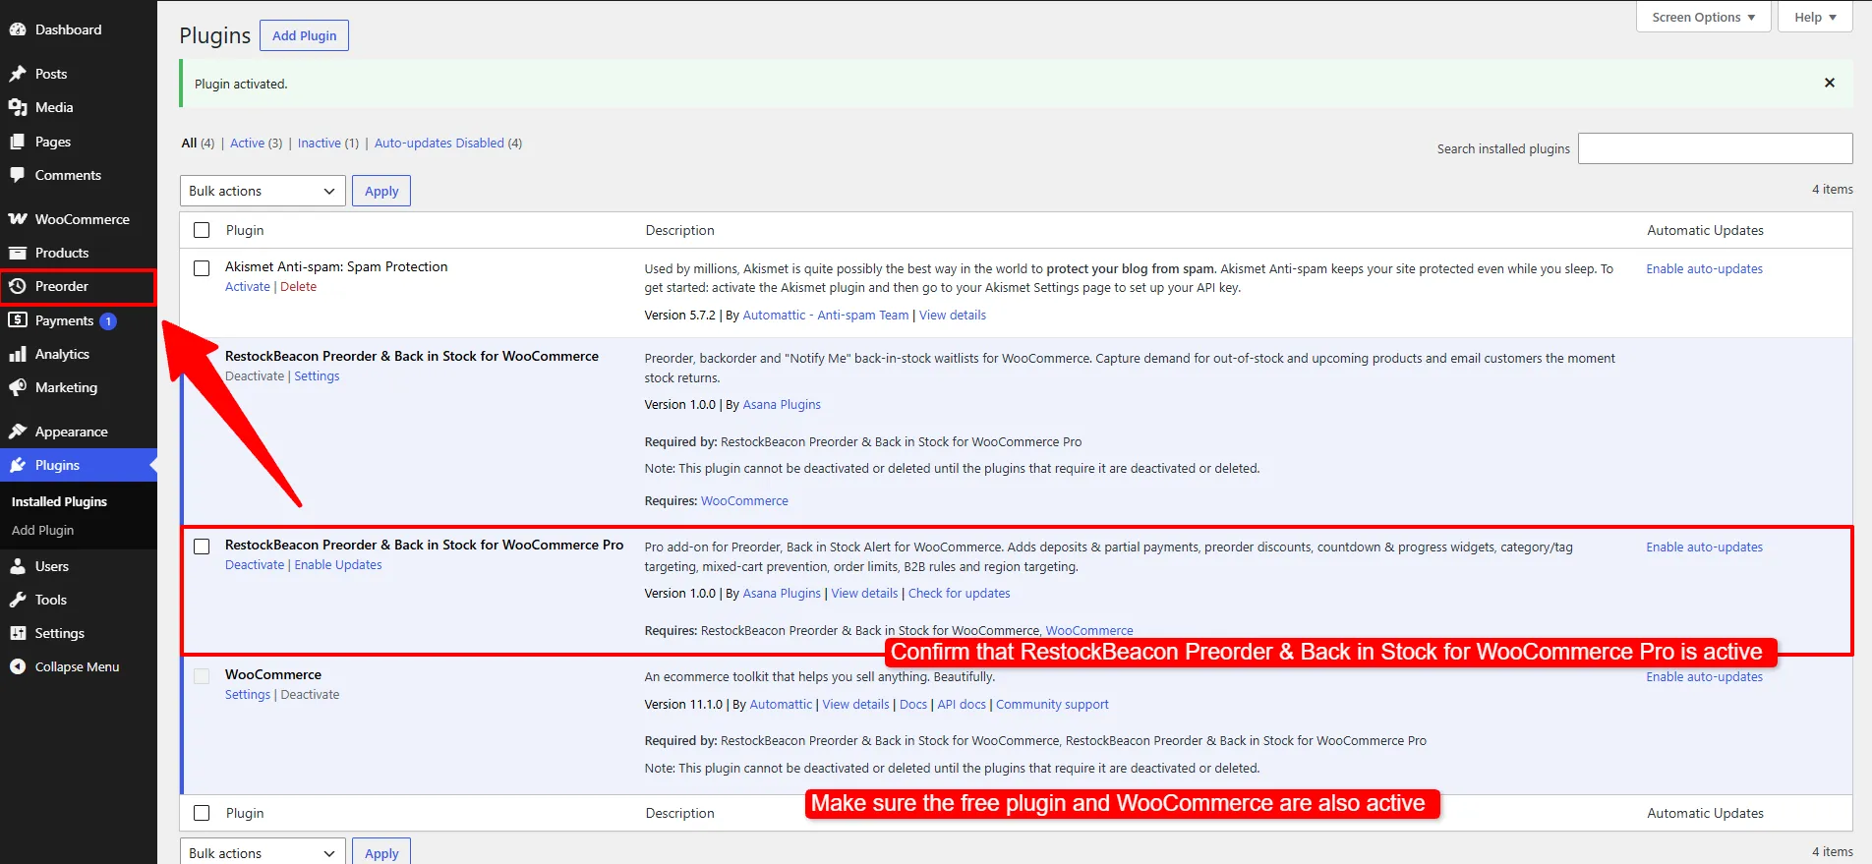Collapse the admin sidebar menu
This screenshot has height=864, width=1872.
click(79, 666)
